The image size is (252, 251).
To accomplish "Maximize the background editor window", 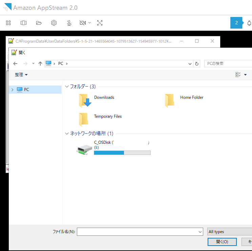I will point(197,41).
